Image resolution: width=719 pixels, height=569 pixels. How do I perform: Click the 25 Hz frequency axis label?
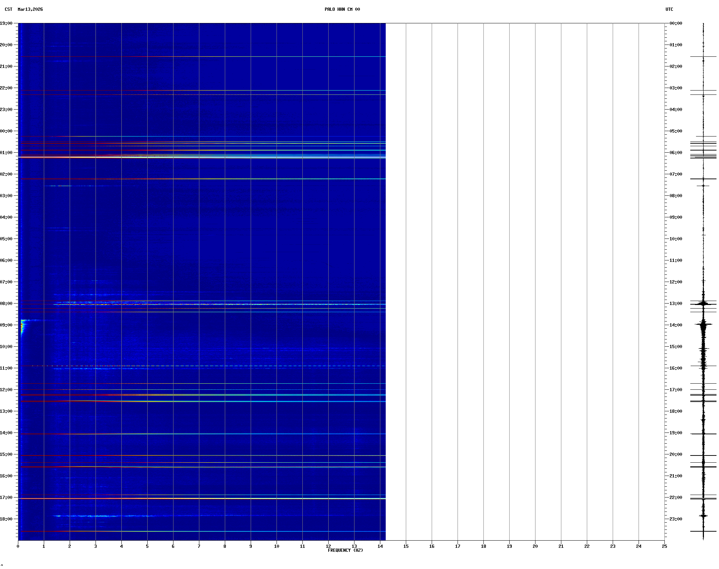664,546
